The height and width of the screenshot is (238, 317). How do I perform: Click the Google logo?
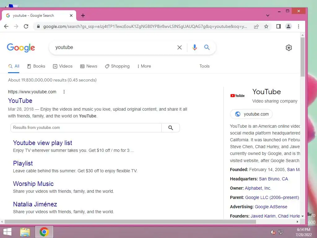tap(21, 48)
